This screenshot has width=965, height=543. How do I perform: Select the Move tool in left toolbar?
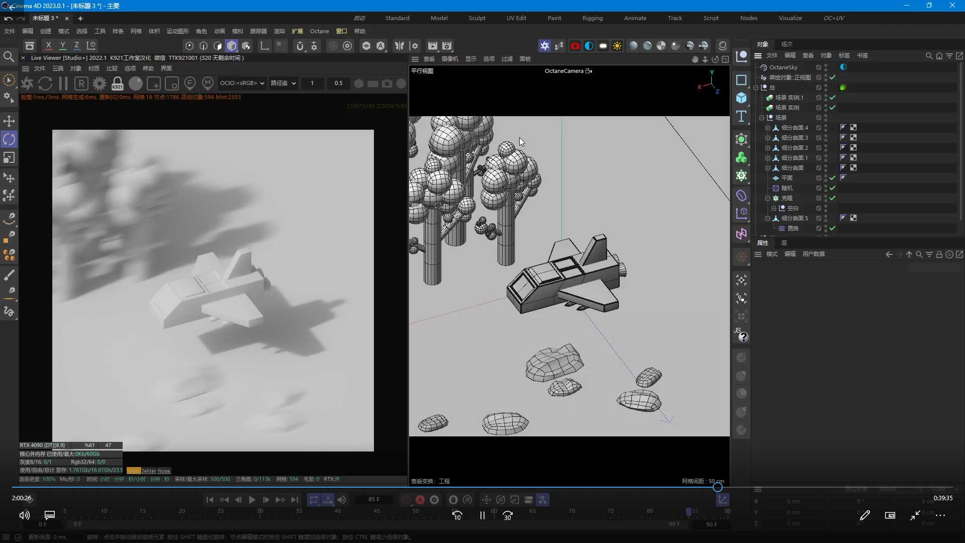[9, 121]
